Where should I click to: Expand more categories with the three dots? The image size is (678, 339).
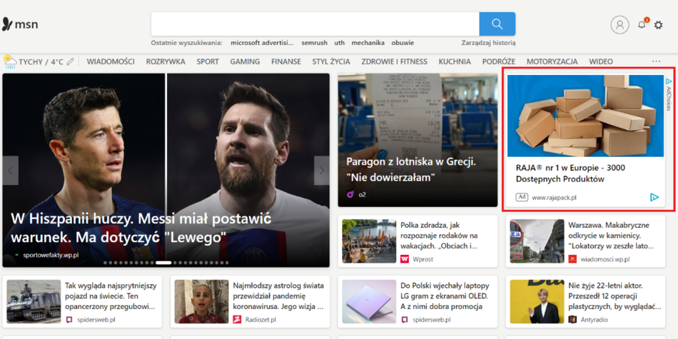656,61
